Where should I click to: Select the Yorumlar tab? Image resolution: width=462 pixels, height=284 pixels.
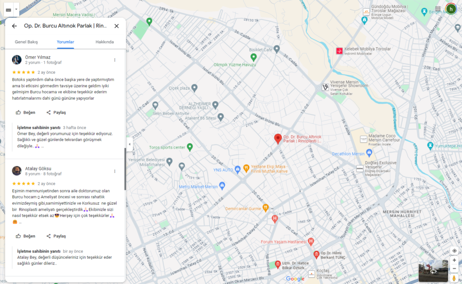(x=65, y=42)
